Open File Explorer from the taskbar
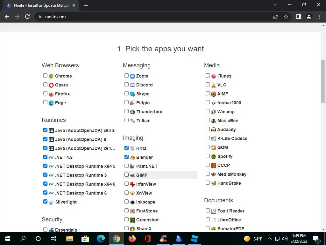Screen dimensions: 326x245 pos(70,239)
